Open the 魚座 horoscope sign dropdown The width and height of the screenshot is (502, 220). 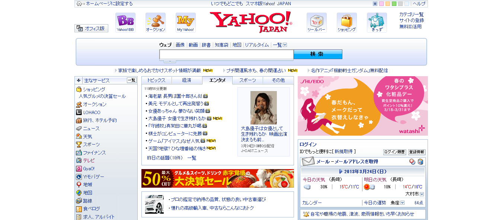[403, 203]
